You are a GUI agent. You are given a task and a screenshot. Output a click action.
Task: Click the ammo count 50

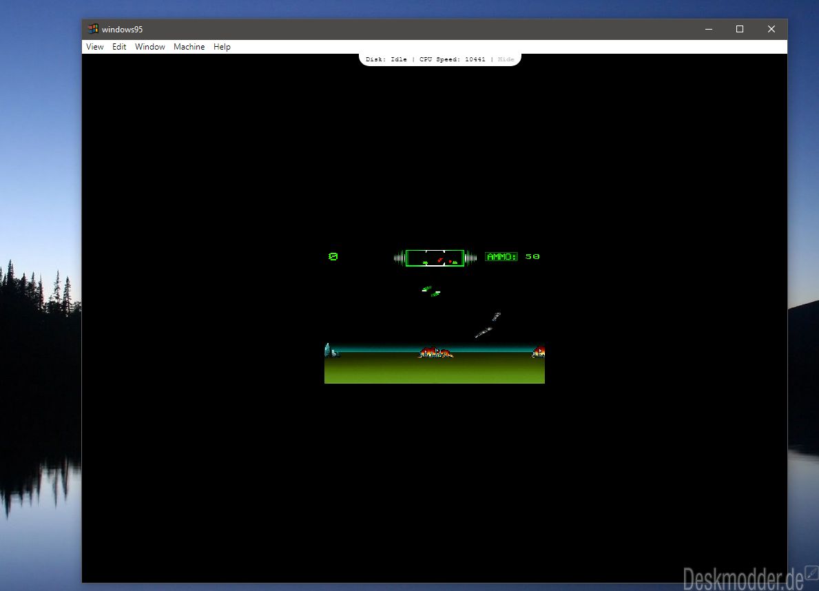coord(532,256)
